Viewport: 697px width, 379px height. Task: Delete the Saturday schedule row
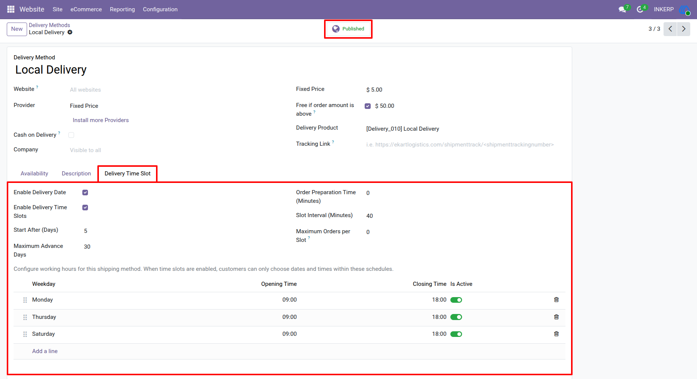click(556, 334)
